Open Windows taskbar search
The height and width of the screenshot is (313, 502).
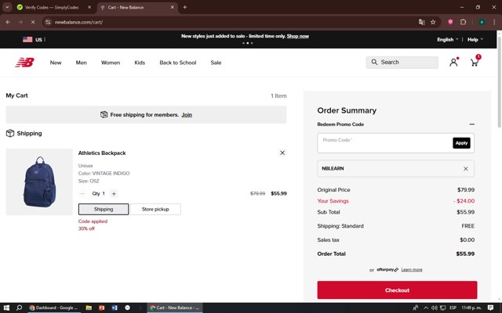[x=19, y=308]
